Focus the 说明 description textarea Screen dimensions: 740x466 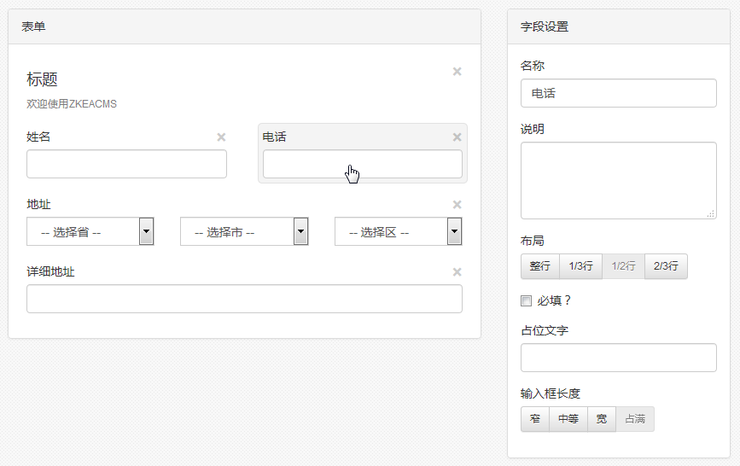619,180
